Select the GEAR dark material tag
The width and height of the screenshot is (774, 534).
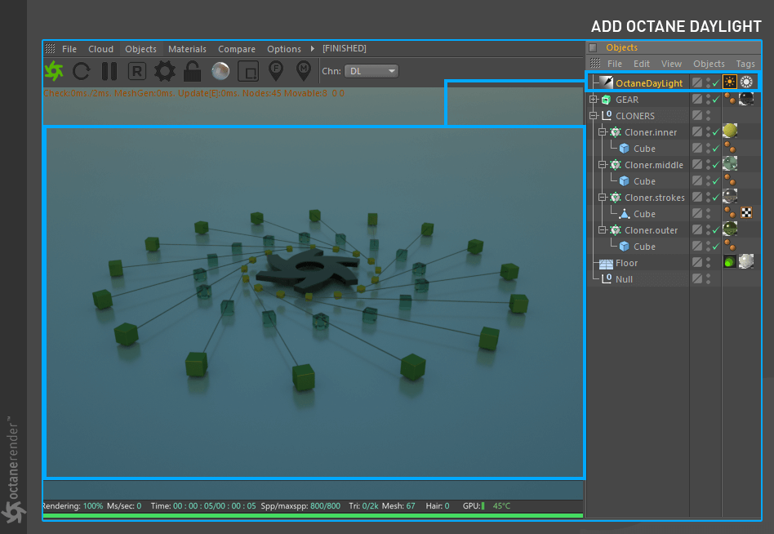point(746,99)
